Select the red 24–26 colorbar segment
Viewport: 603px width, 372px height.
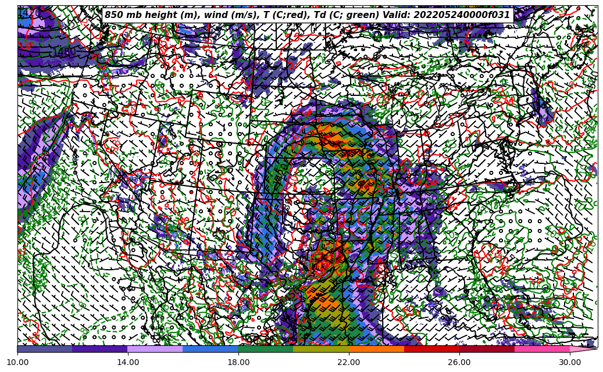pos(432,349)
